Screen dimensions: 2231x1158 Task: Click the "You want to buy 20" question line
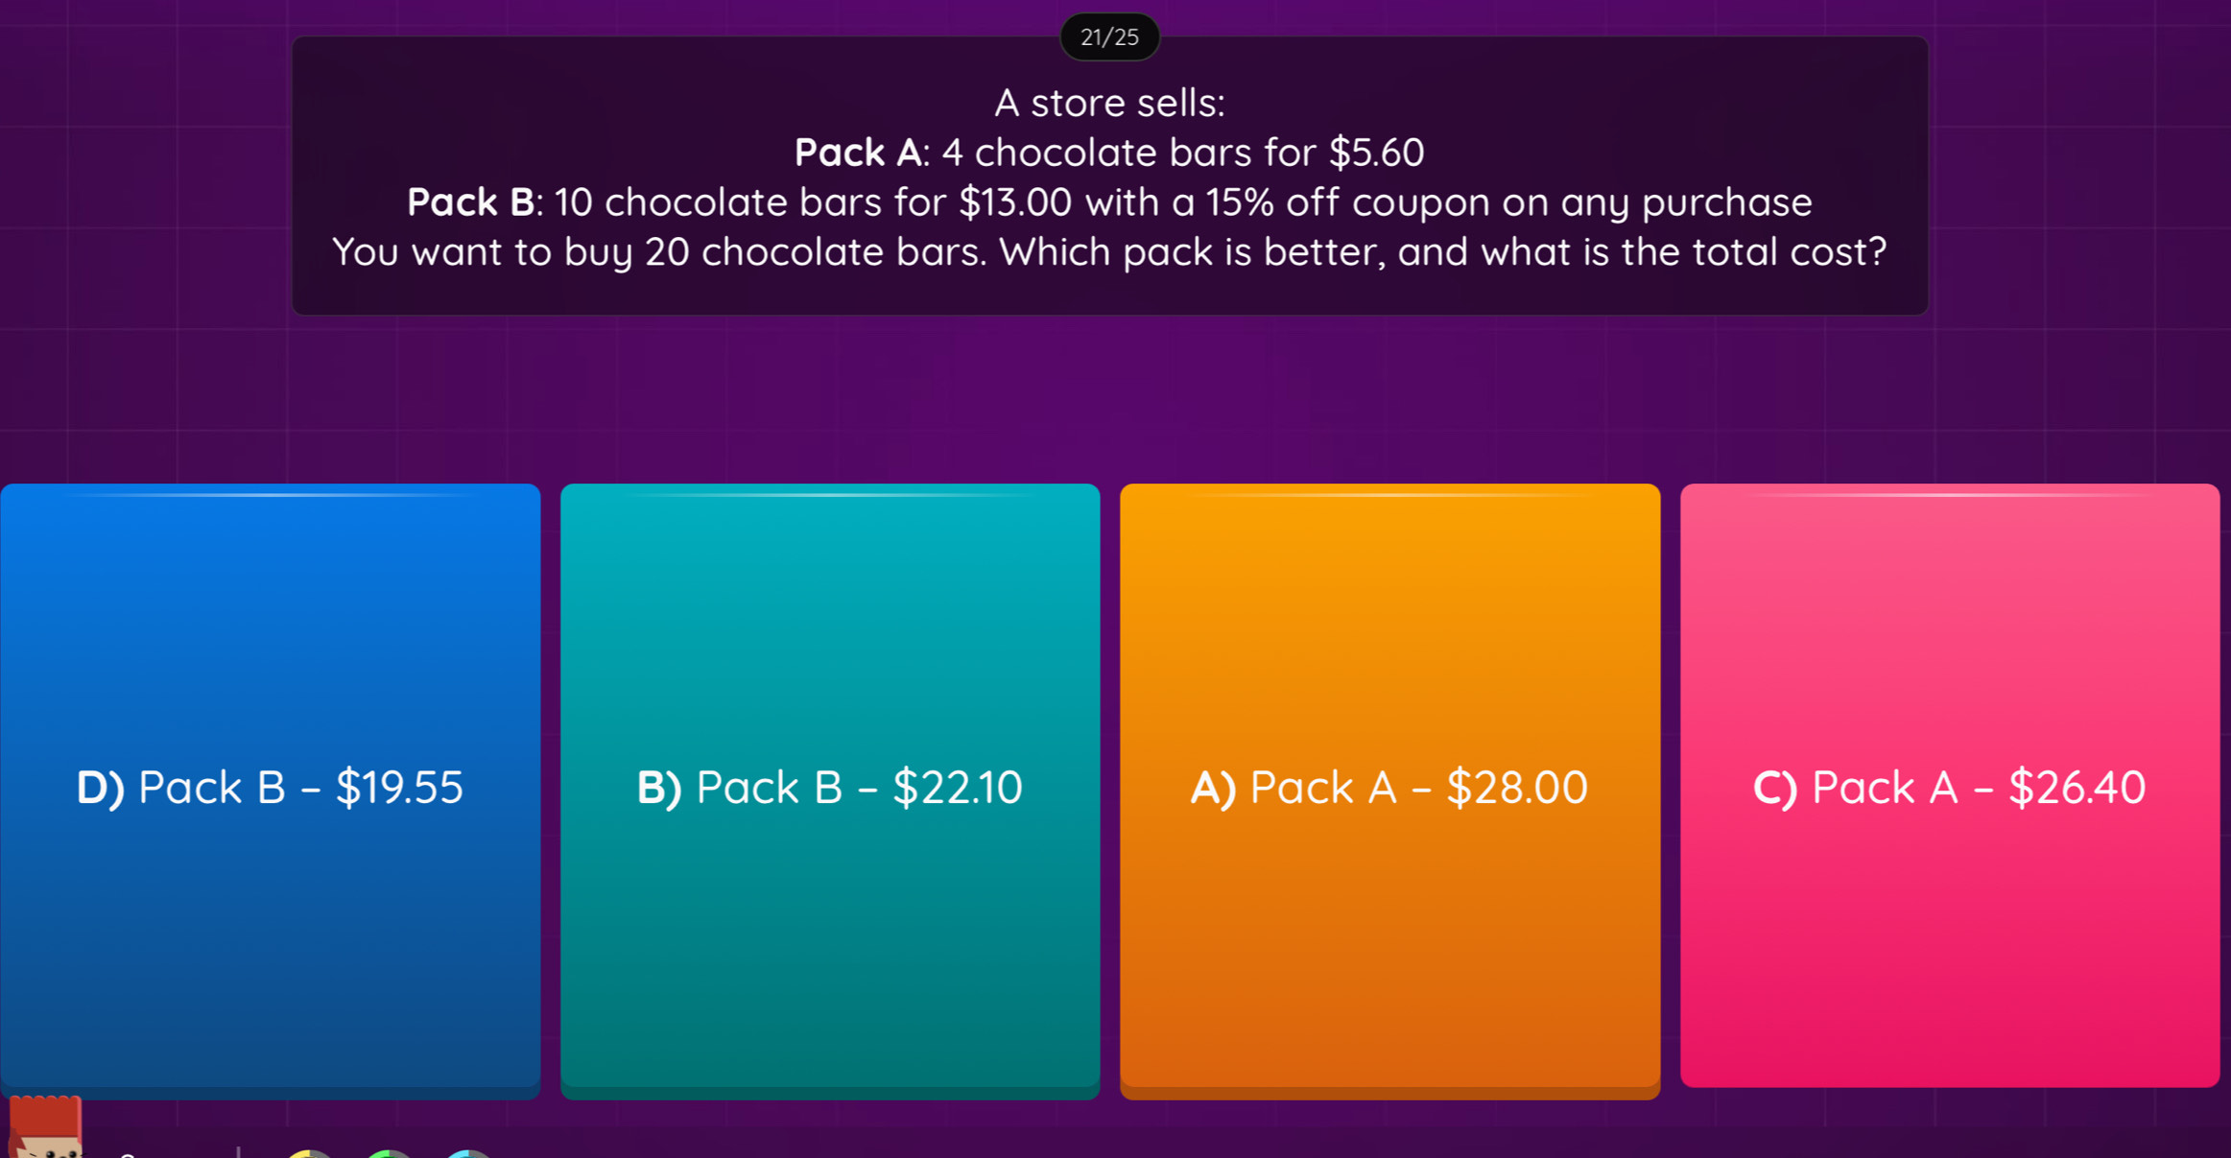[1109, 252]
